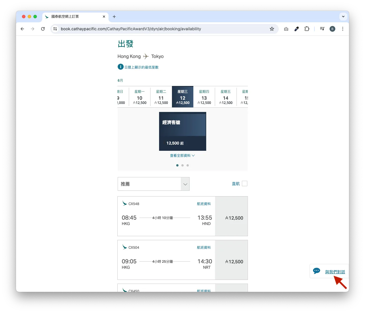Select Friday 14 June date tab
365x313 pixels.
226,97
